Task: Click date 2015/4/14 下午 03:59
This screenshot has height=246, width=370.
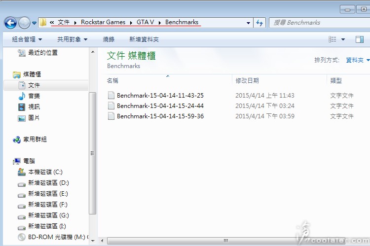Action: (265, 116)
